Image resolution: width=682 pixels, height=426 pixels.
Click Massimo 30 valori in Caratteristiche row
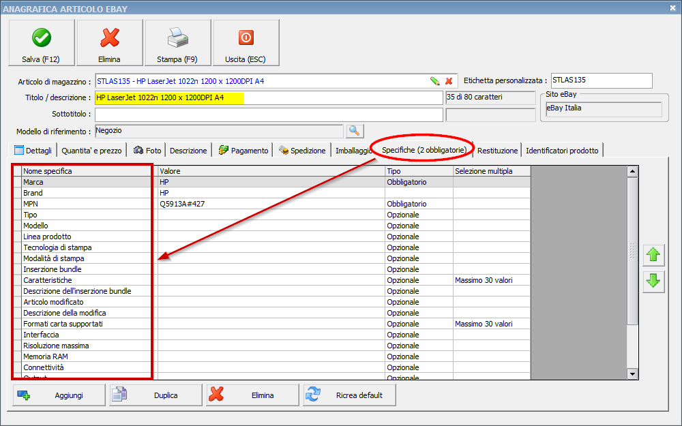click(x=492, y=280)
